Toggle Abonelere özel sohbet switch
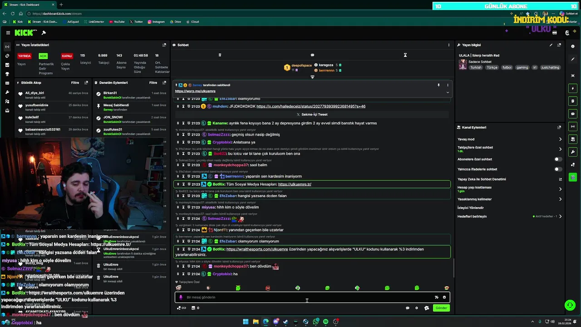This screenshot has width=581, height=327. click(558, 159)
